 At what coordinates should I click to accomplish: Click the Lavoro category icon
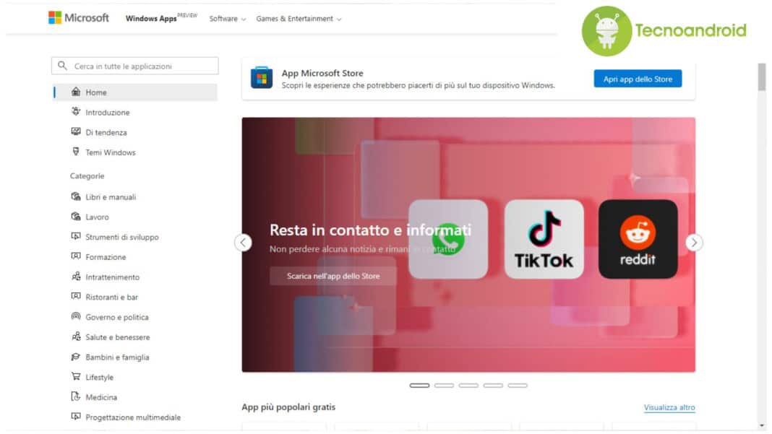(x=76, y=217)
